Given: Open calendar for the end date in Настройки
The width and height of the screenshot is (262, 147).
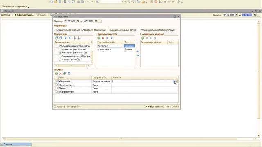Looking at the screenshot, I should (x=96, y=21).
